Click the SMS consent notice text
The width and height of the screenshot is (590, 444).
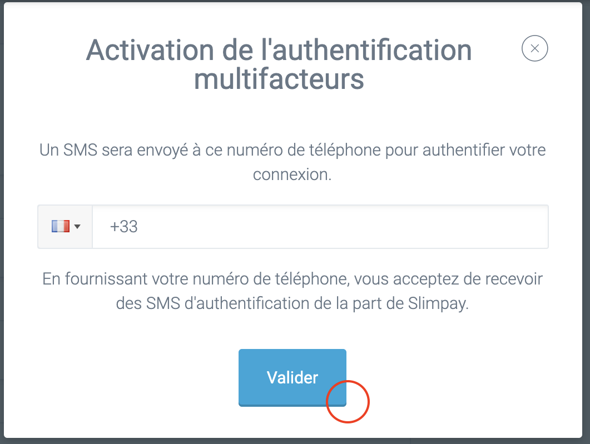292,292
